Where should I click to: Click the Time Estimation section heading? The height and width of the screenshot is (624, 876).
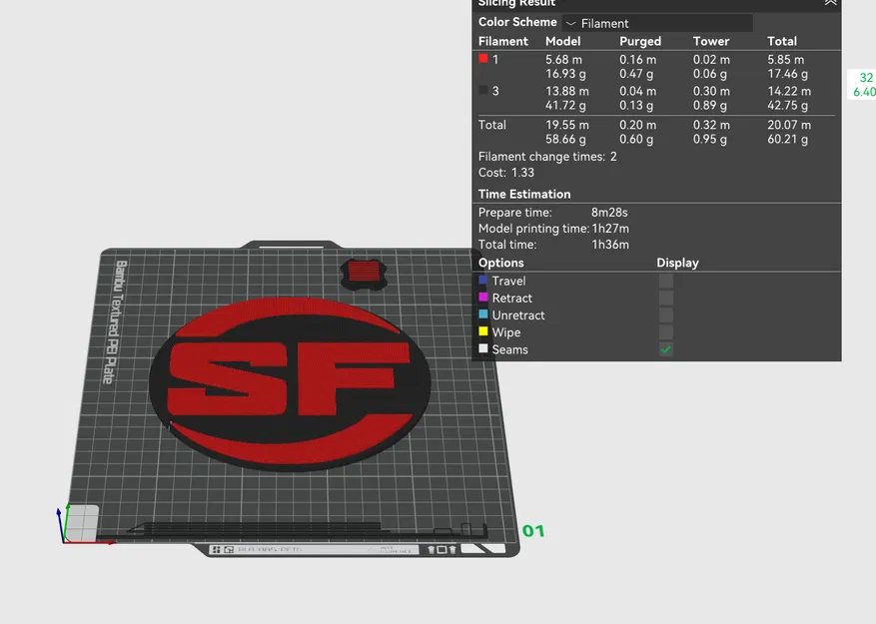(x=524, y=194)
